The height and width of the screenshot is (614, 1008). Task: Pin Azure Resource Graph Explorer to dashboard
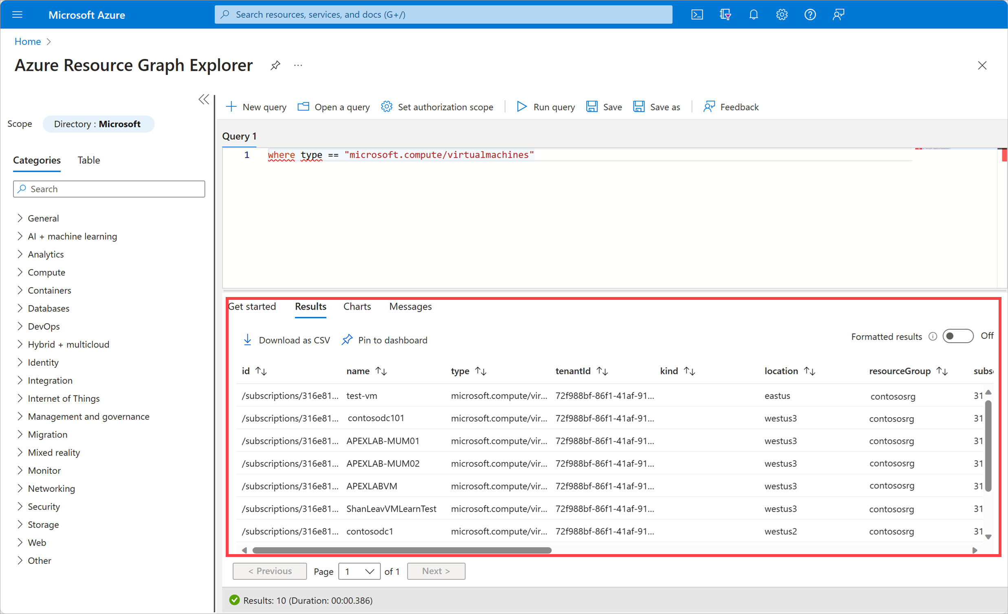click(275, 66)
